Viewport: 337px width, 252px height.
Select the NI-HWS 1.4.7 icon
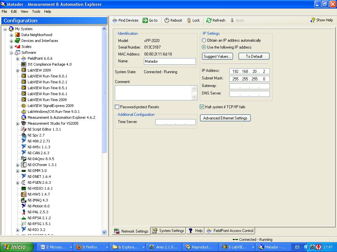pos(24,194)
